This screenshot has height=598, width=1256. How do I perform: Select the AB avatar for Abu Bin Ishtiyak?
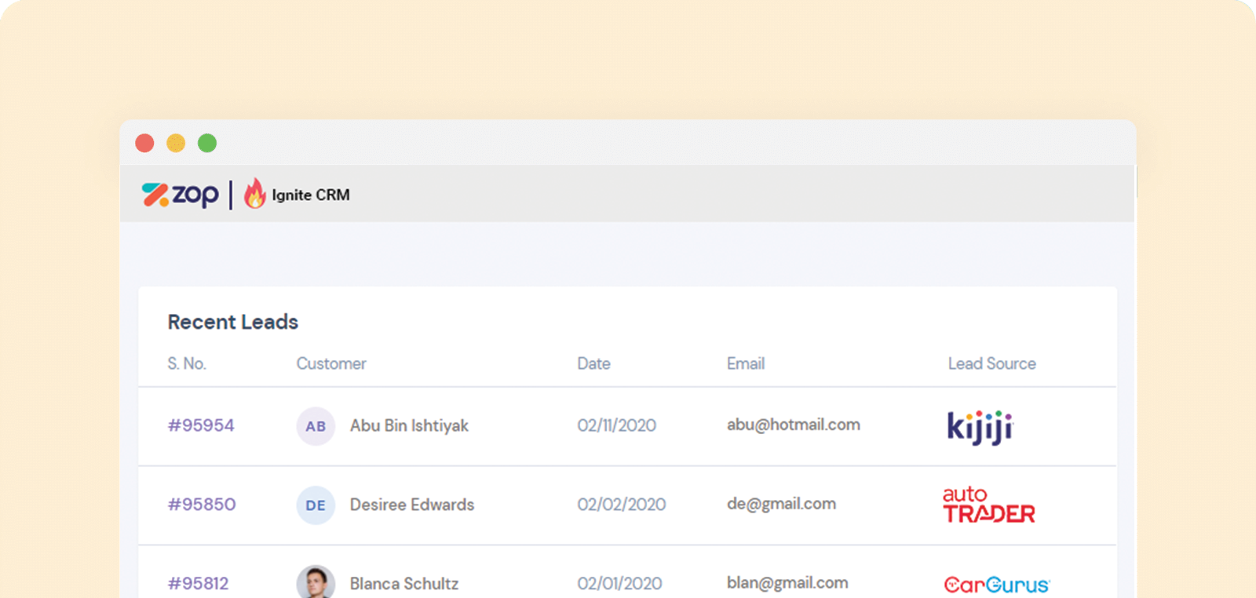pos(316,426)
